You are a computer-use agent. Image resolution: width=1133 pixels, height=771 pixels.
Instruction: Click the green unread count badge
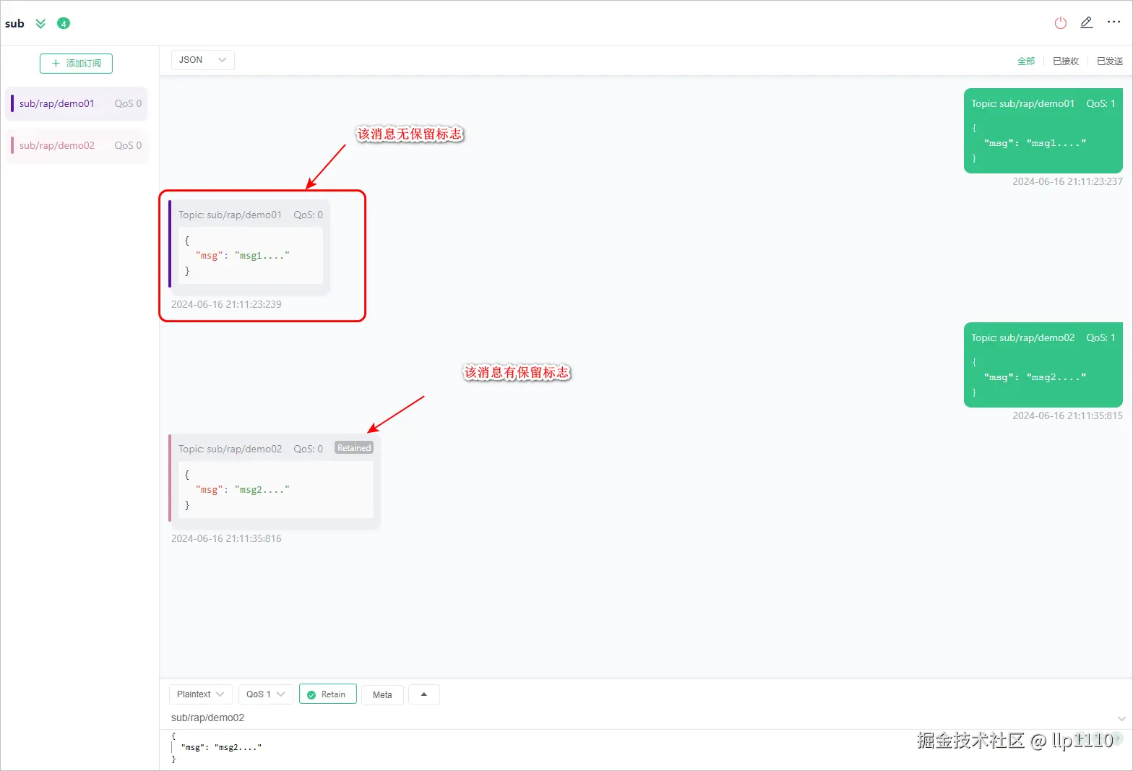point(64,24)
